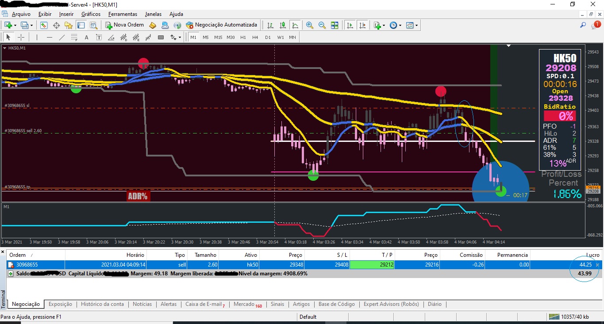Open the periodicity clock dropdown
The image size is (604, 324).
(395, 25)
